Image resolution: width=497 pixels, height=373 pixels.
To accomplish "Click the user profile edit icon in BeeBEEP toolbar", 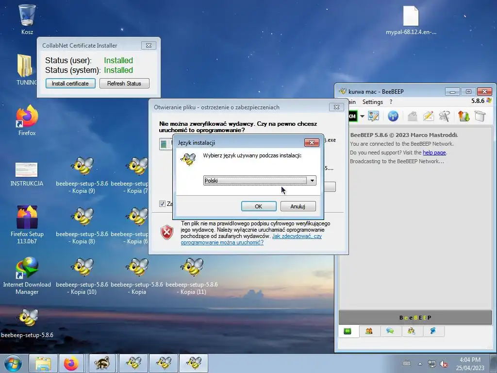I will 374,116.
